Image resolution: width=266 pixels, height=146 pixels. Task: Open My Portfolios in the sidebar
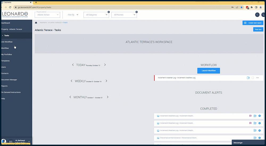coord(7,54)
